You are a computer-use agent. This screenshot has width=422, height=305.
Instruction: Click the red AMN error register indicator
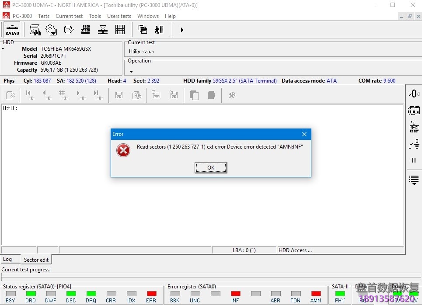coord(316,294)
